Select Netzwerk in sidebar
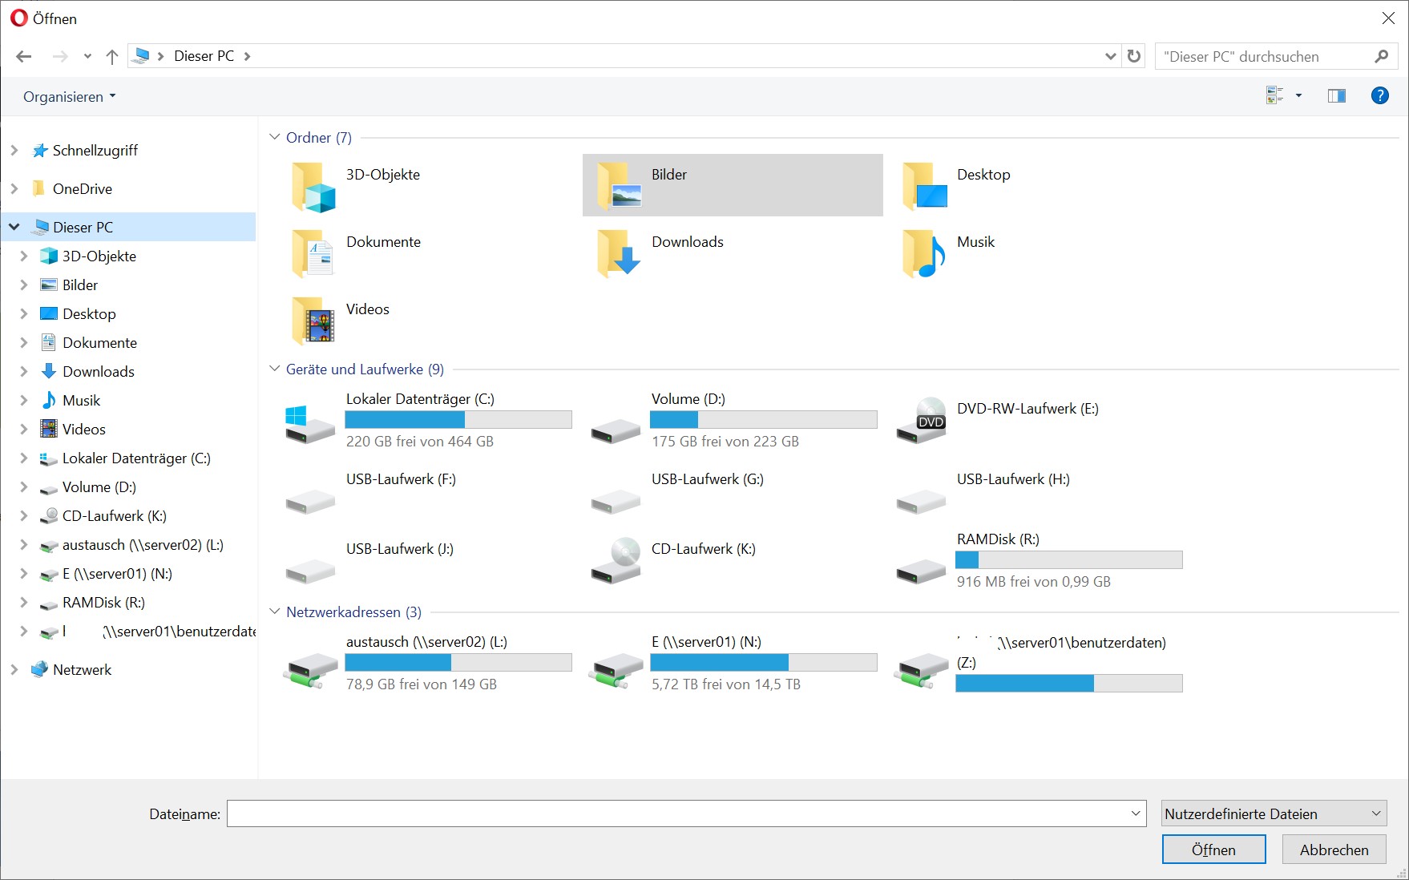This screenshot has width=1409, height=880. (x=82, y=669)
